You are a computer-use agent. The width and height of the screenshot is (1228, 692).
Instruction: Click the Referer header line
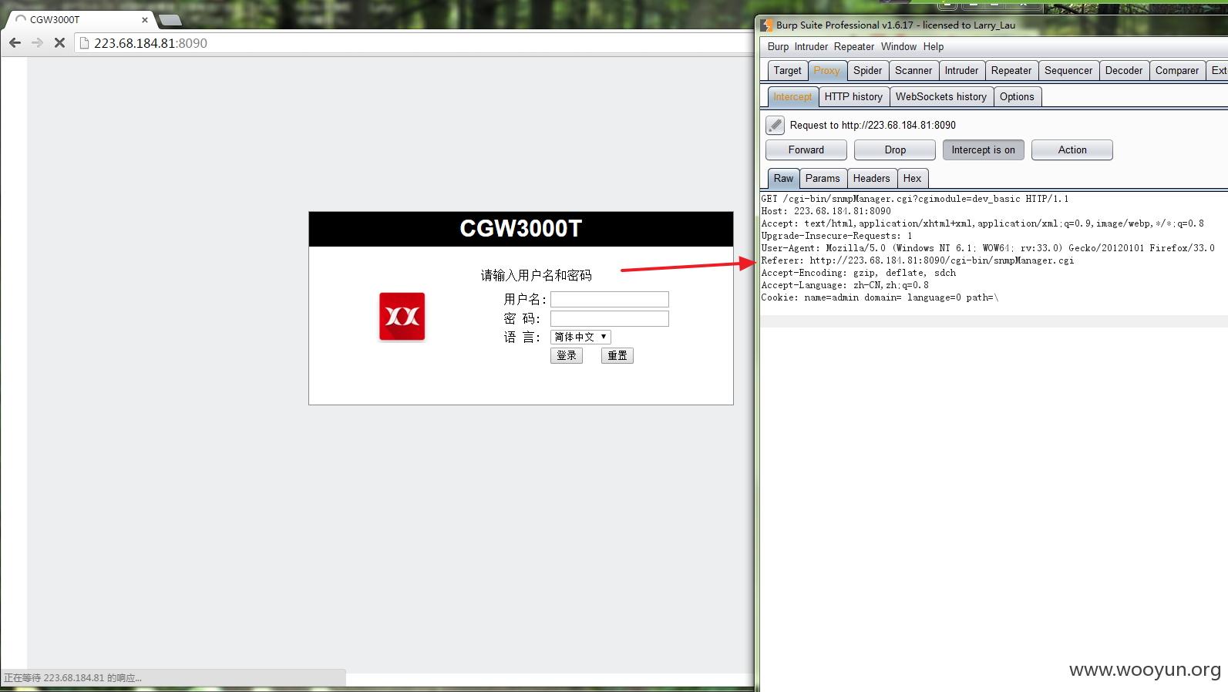[917, 260]
